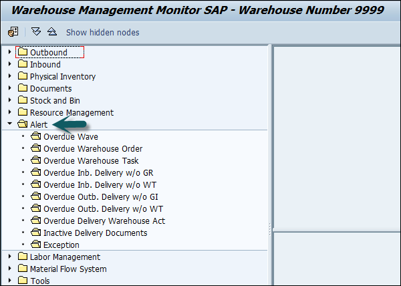Image resolution: width=401 pixels, height=286 pixels.
Task: Expand the Labor Management node arrow
Action: pyautogui.click(x=9, y=257)
